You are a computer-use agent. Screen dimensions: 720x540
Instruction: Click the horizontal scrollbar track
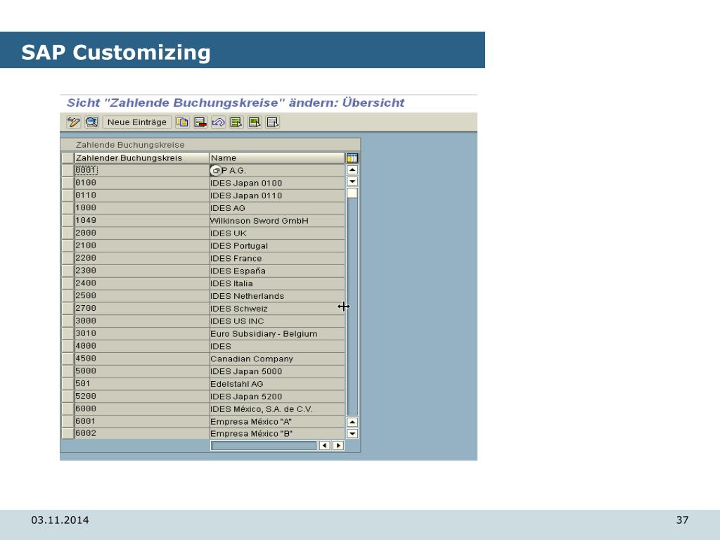pyautogui.click(x=264, y=445)
